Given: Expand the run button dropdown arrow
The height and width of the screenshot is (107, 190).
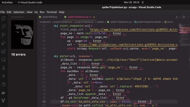Looking at the screenshot, I should tap(180, 17).
